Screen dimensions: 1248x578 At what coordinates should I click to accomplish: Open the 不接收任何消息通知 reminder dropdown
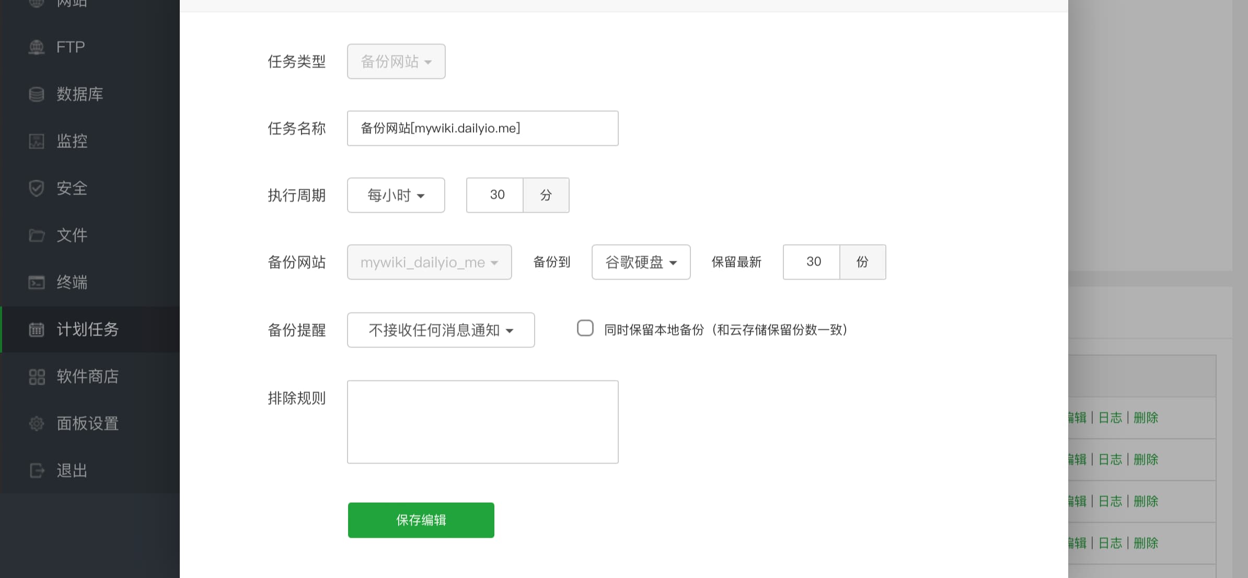tap(441, 330)
